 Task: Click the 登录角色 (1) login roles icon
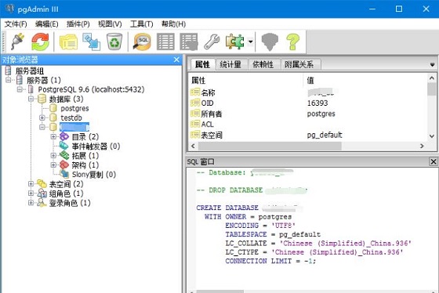42,203
